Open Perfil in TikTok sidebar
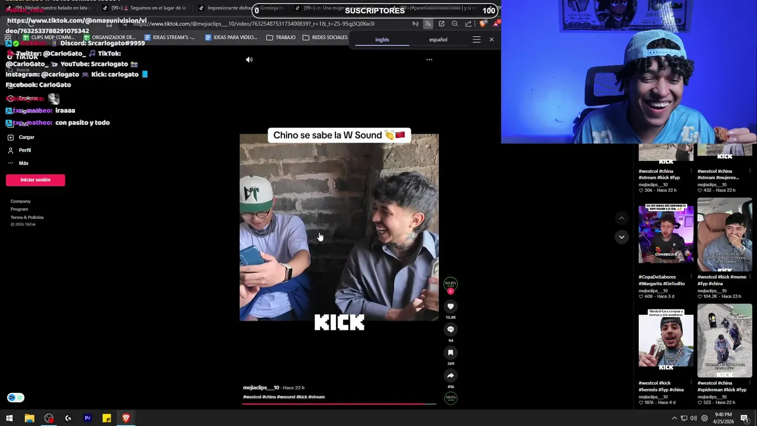 [25, 150]
